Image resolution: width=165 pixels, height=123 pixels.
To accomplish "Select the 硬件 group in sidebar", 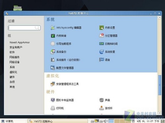I will pos(12,77).
